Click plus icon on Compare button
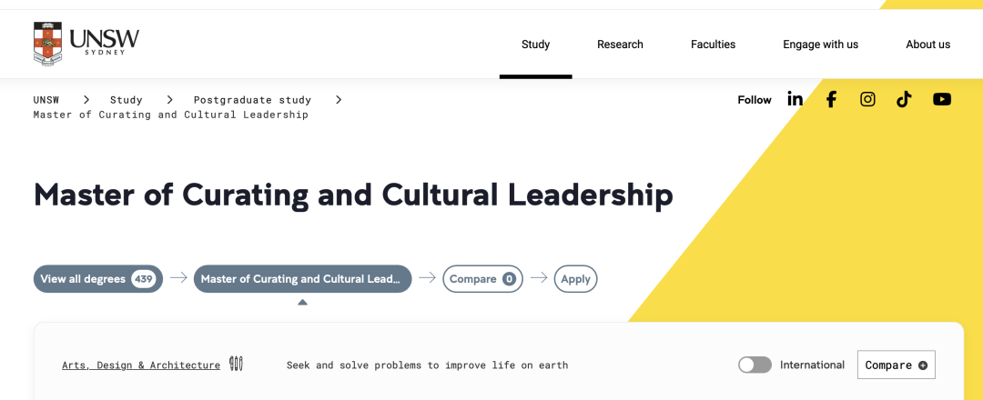This screenshot has width=983, height=400. 923,365
